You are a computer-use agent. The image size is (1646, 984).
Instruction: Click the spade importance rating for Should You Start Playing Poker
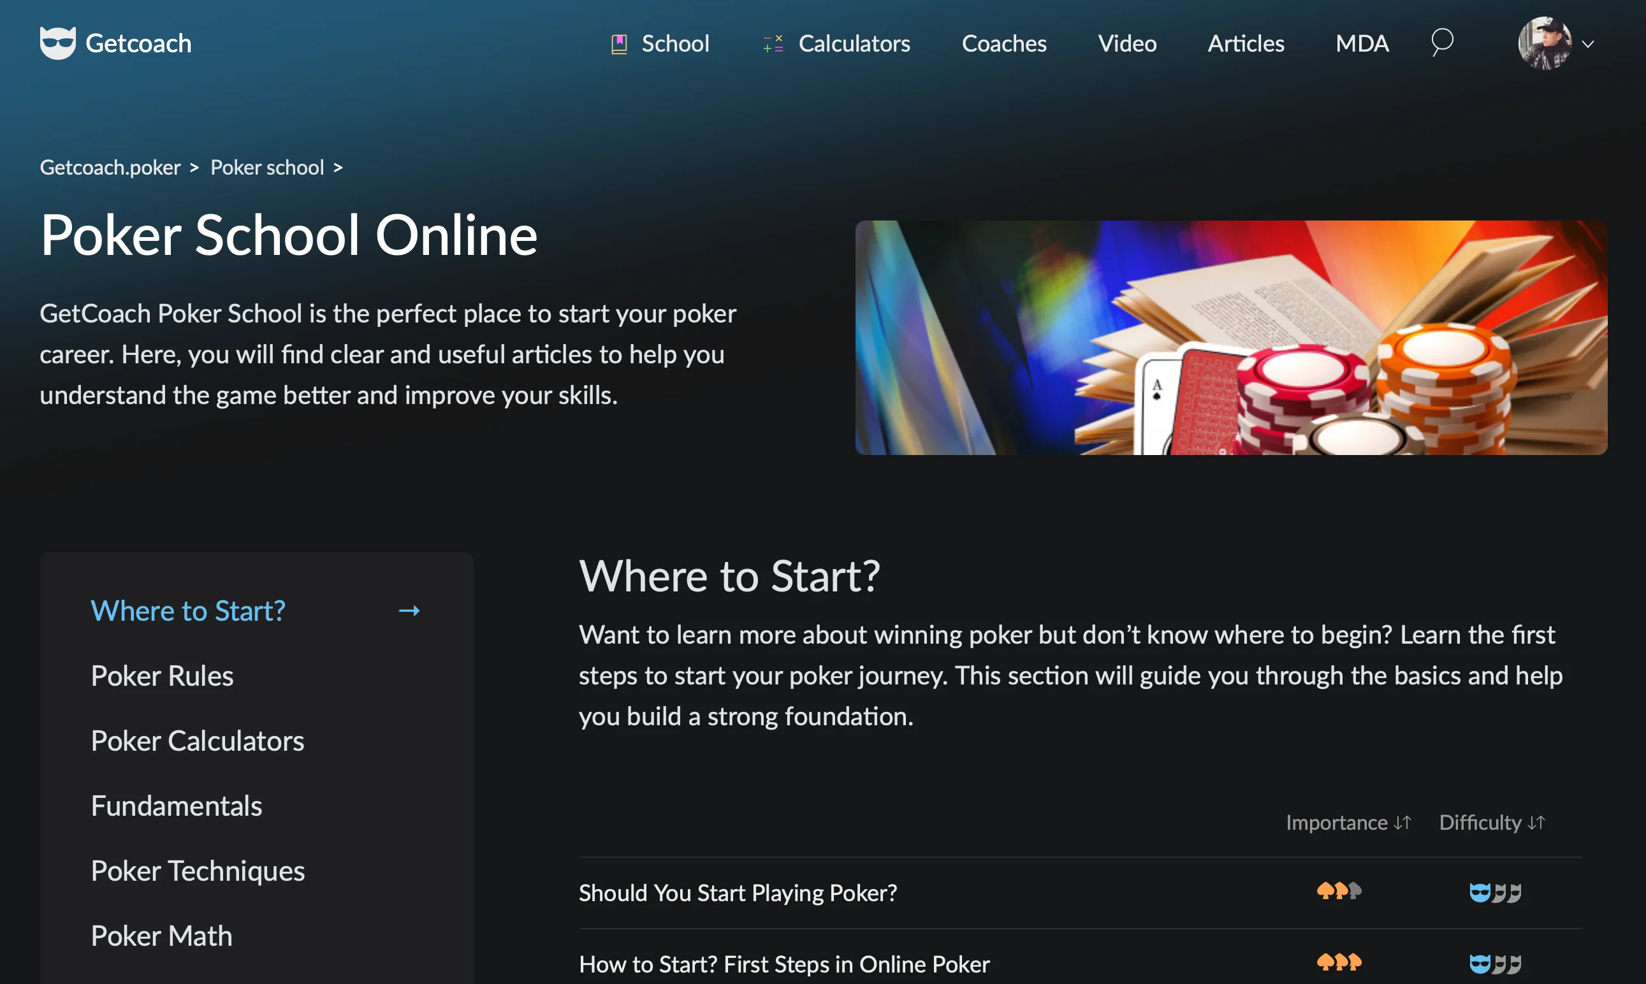pos(1339,891)
